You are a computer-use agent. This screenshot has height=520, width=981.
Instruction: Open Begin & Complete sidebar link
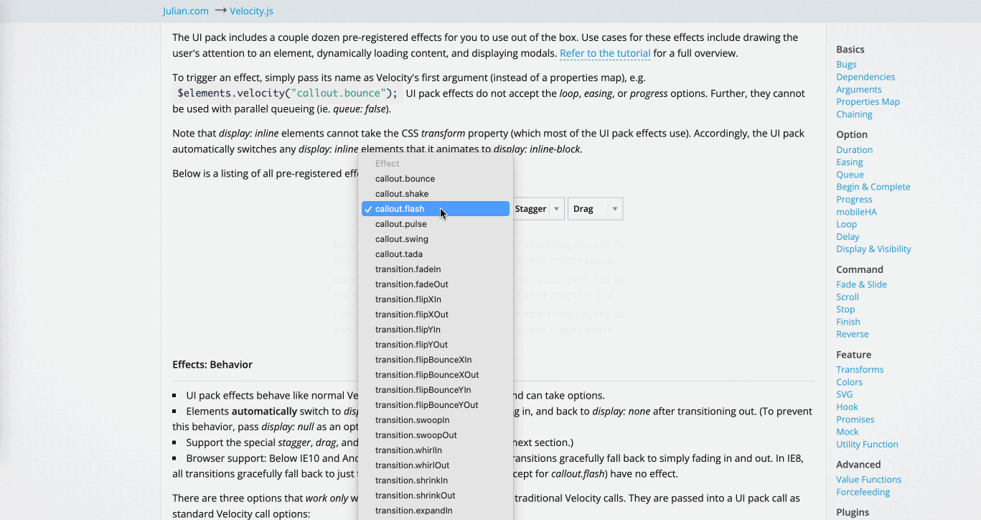point(873,187)
